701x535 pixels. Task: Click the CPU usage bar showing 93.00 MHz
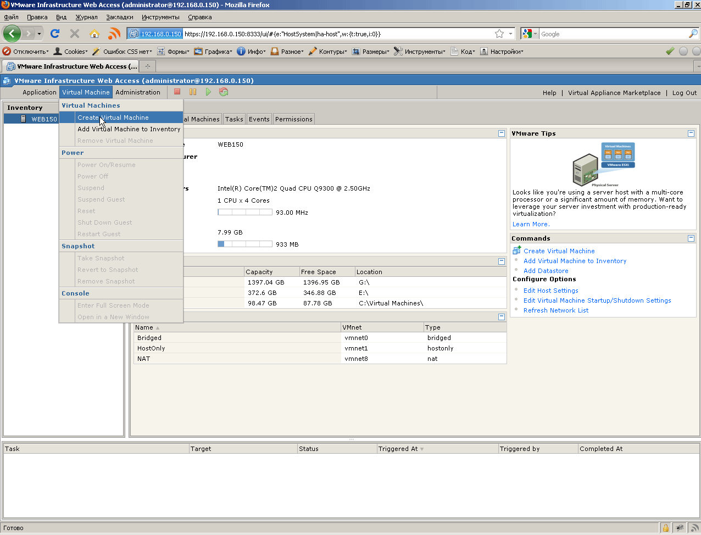(245, 212)
